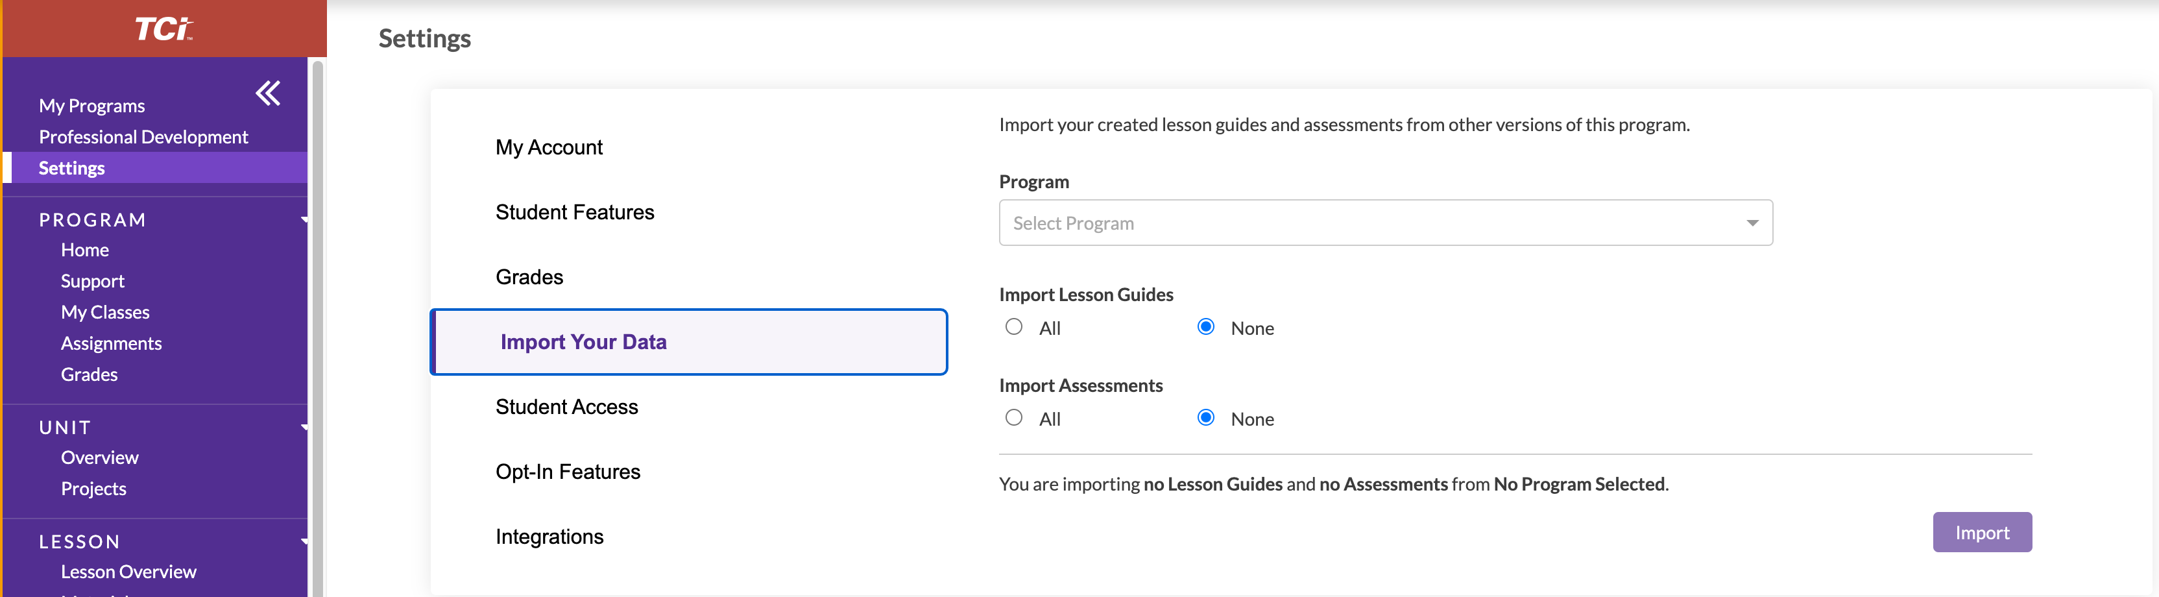Open the Select Program dropdown

pyautogui.click(x=1384, y=222)
